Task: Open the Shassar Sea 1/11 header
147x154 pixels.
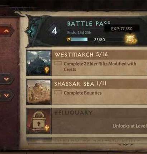Action: [80, 84]
